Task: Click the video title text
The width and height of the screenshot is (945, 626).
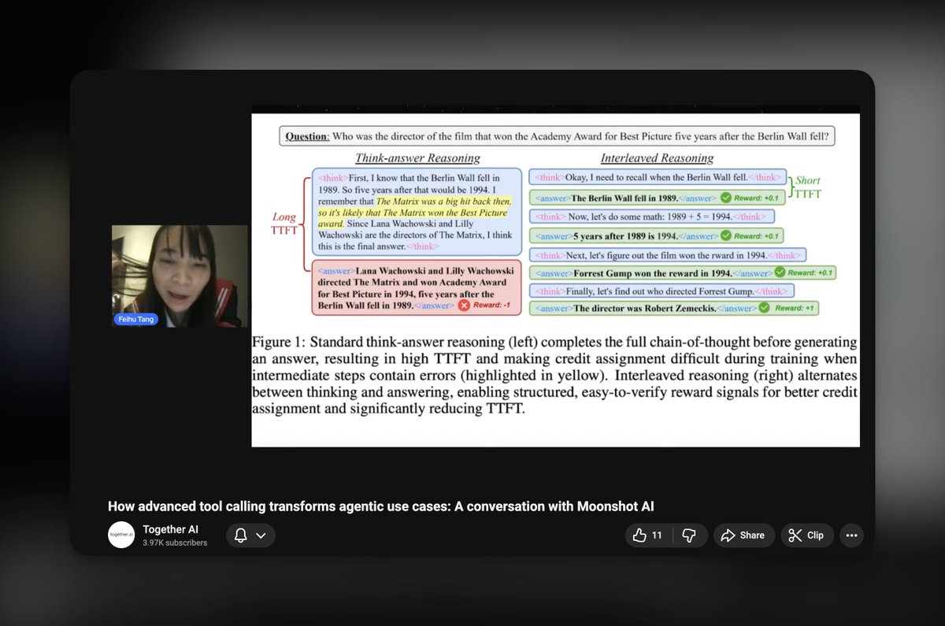Action: coord(381,506)
